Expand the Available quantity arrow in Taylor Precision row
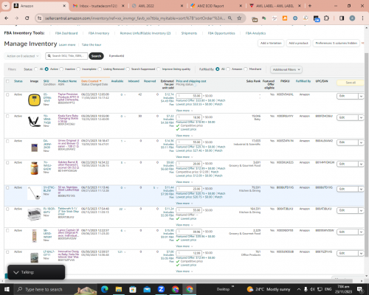Image resolution: width=369 pixels, height=295 pixels. (x=125, y=94)
